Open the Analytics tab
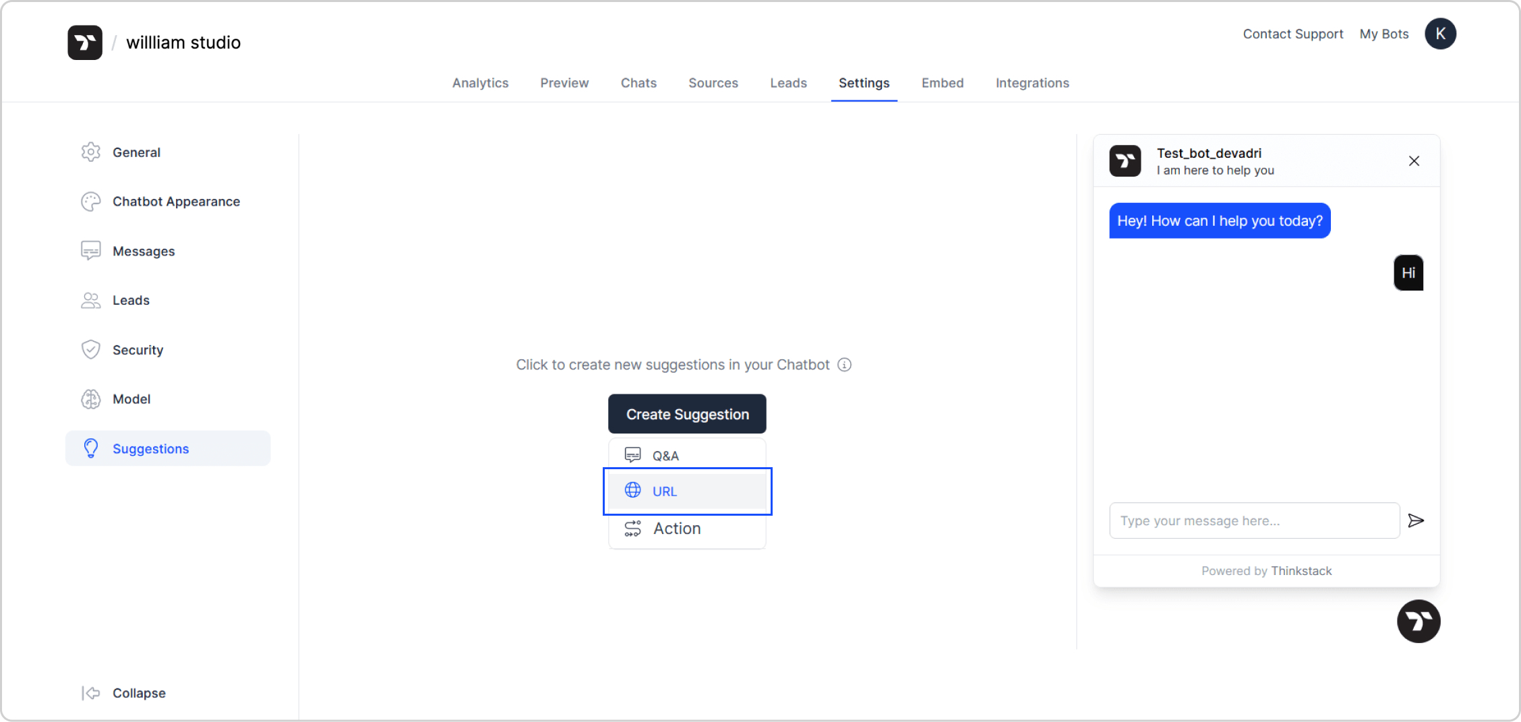This screenshot has width=1521, height=722. click(480, 83)
